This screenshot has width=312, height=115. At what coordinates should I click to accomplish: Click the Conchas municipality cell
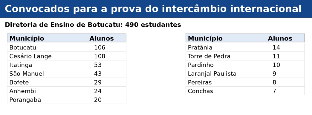point(200,91)
